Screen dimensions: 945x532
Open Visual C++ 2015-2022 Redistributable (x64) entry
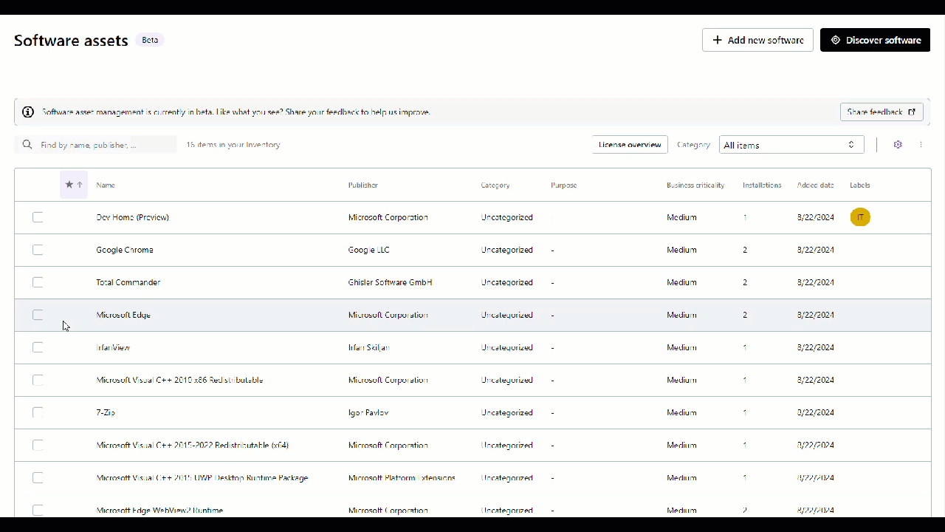point(193,445)
